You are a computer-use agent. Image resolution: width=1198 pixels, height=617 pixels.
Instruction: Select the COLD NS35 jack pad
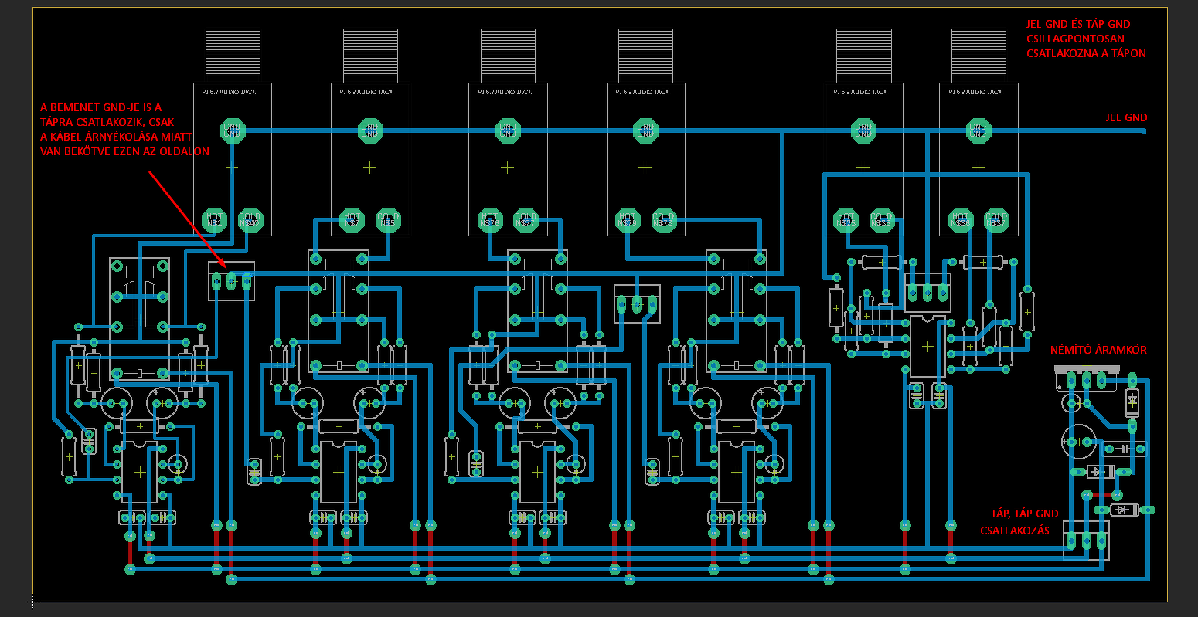click(x=882, y=220)
